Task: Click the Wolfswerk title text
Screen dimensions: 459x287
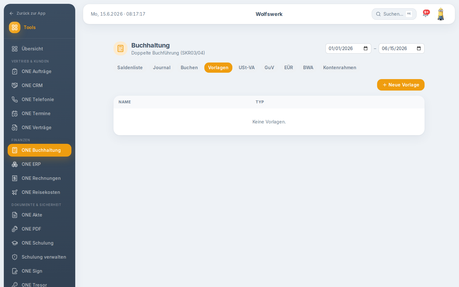Action: tap(269, 14)
